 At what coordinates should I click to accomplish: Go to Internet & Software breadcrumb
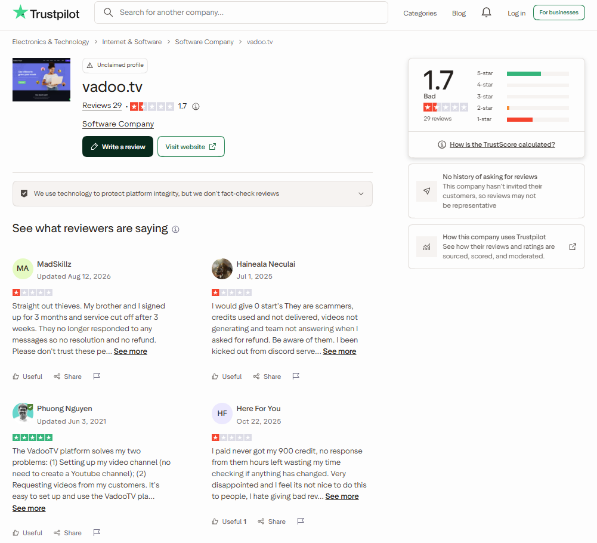point(132,42)
